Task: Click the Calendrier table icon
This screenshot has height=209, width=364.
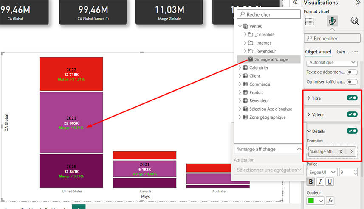Action: pos(245,67)
